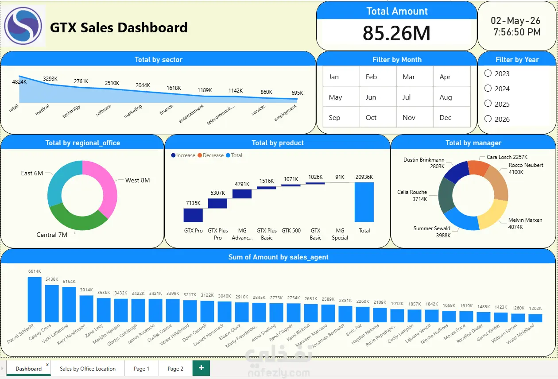Filter by the Jan month button
This screenshot has width=558, height=379.
point(341,77)
